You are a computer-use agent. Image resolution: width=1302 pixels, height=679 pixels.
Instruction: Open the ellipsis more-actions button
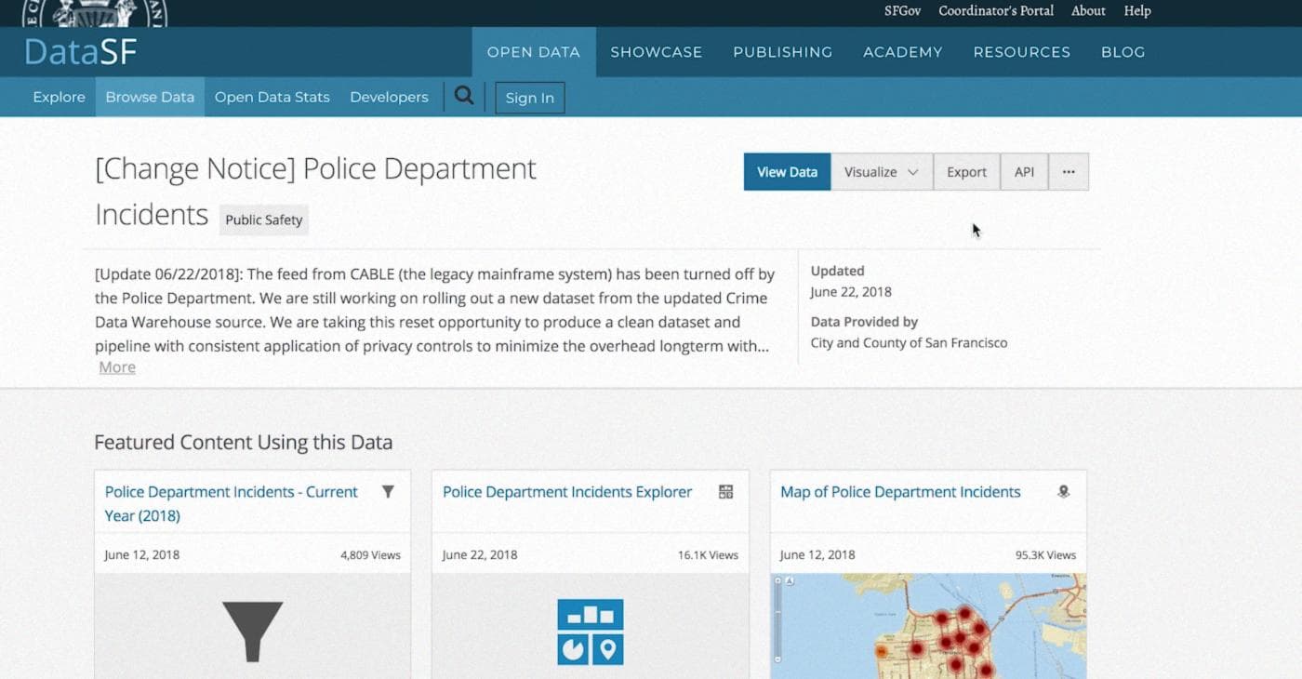[x=1069, y=172]
